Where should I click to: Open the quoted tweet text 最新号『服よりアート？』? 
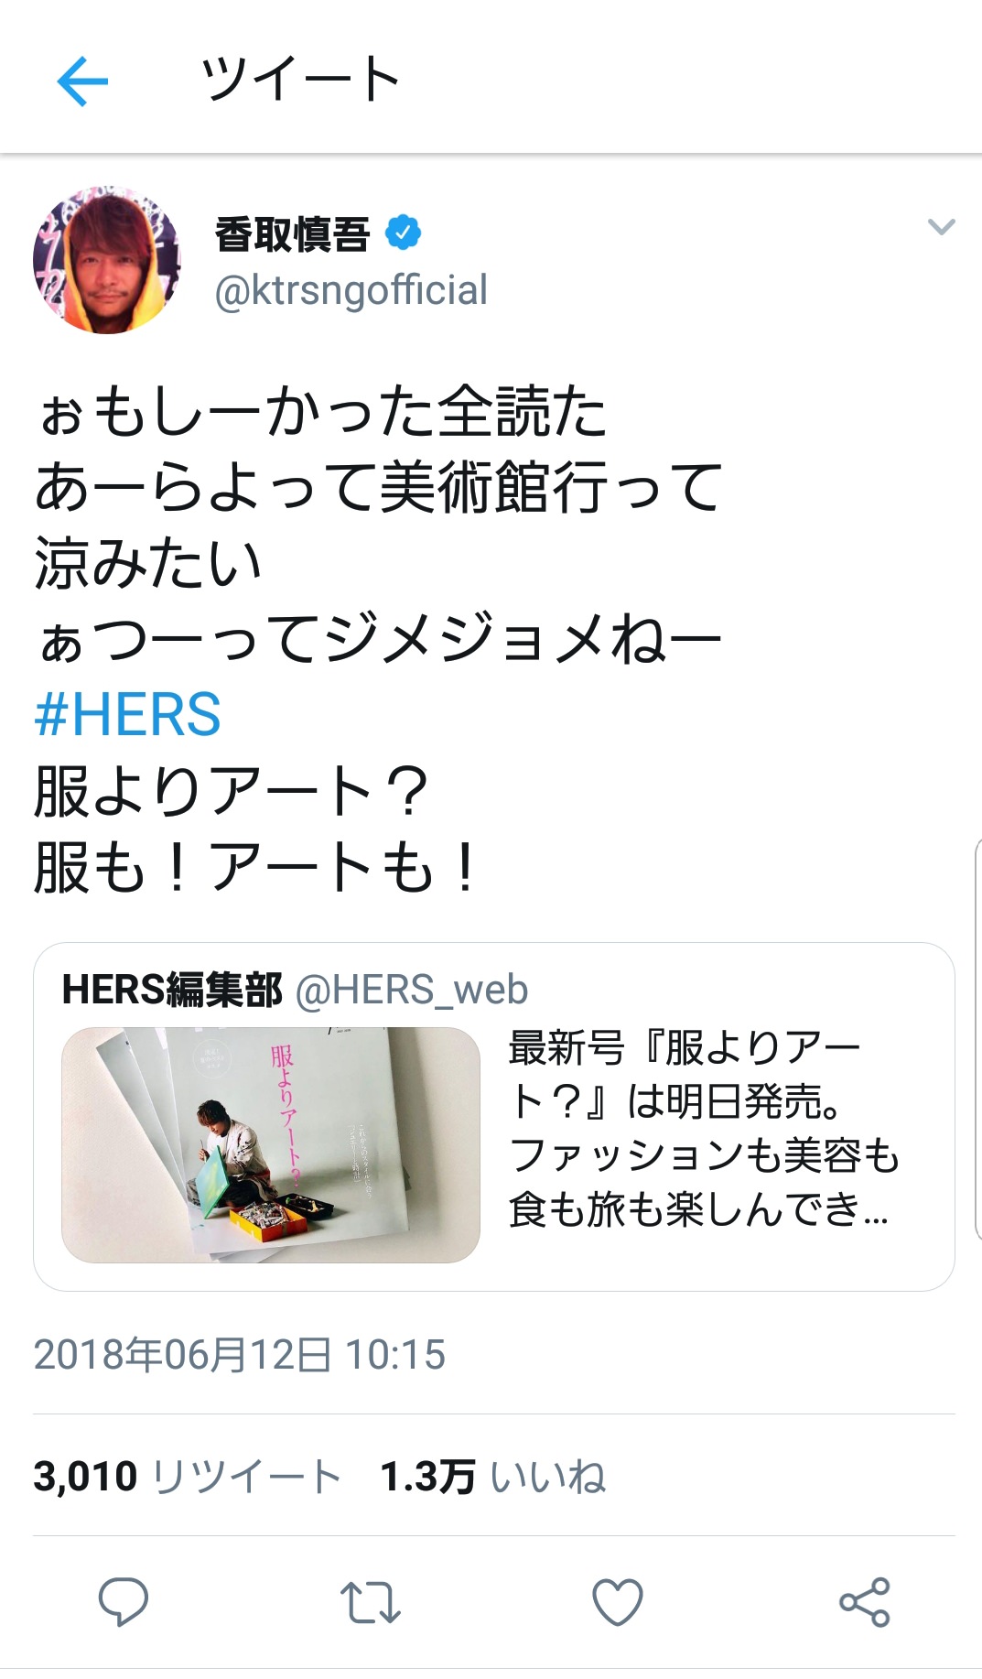click(705, 1128)
